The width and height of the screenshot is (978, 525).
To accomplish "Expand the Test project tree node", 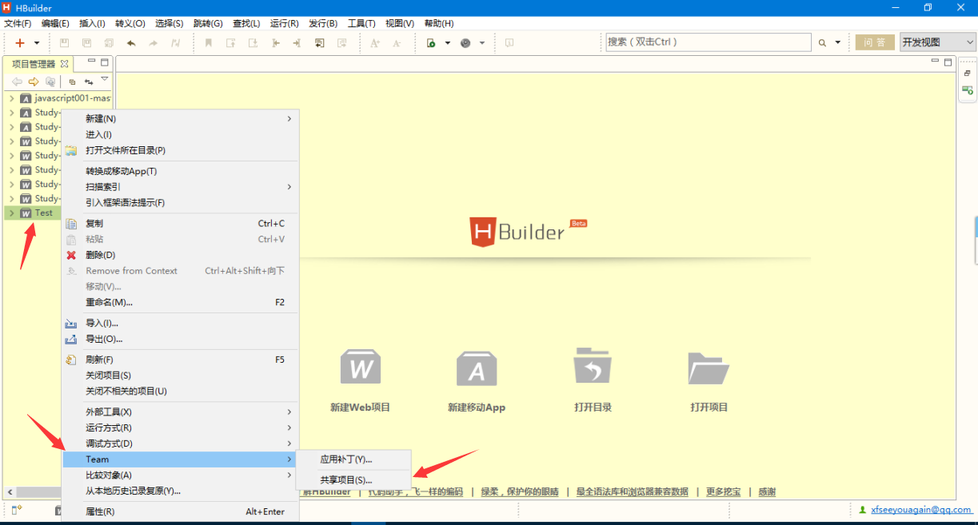I will 12,213.
